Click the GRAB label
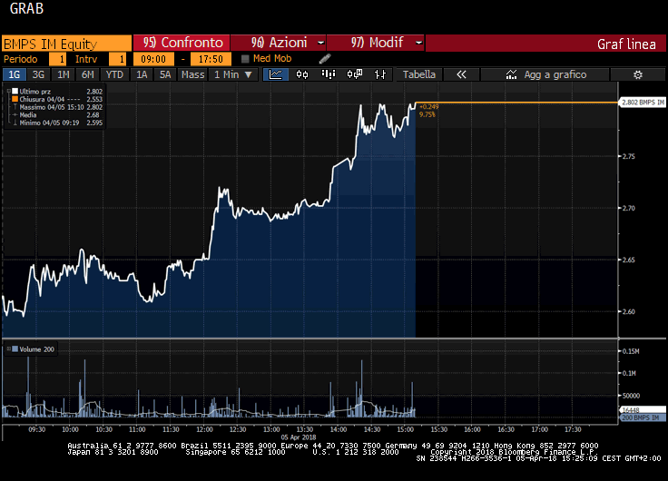 26,8
